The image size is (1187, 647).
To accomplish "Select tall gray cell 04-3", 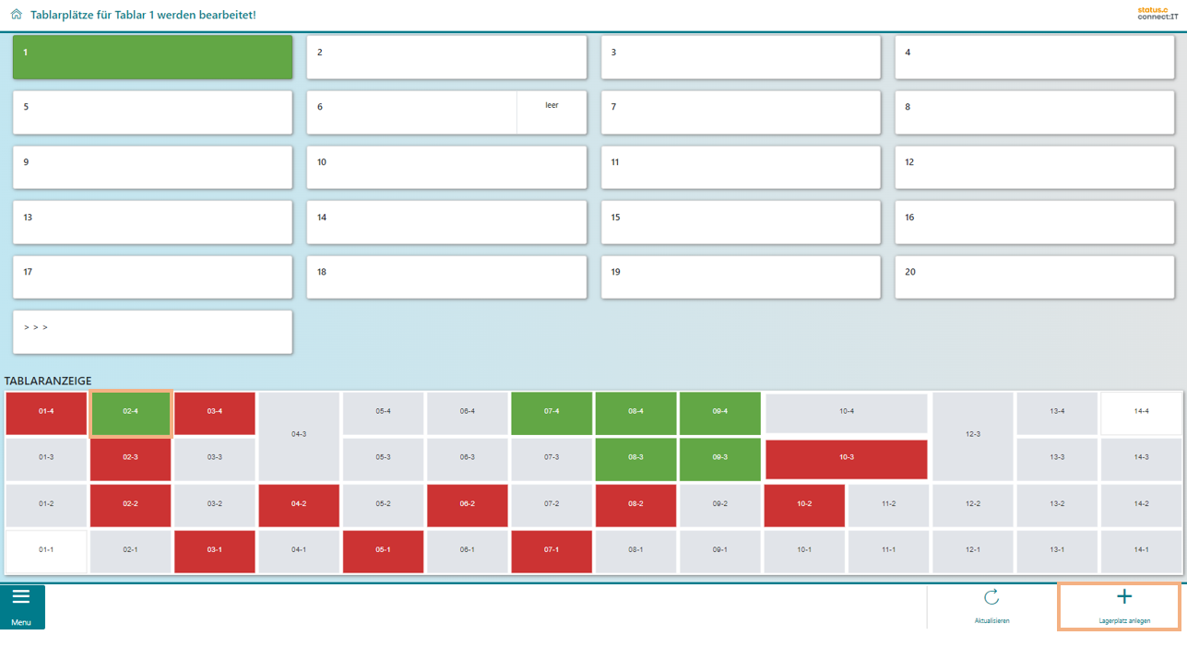I will (299, 435).
